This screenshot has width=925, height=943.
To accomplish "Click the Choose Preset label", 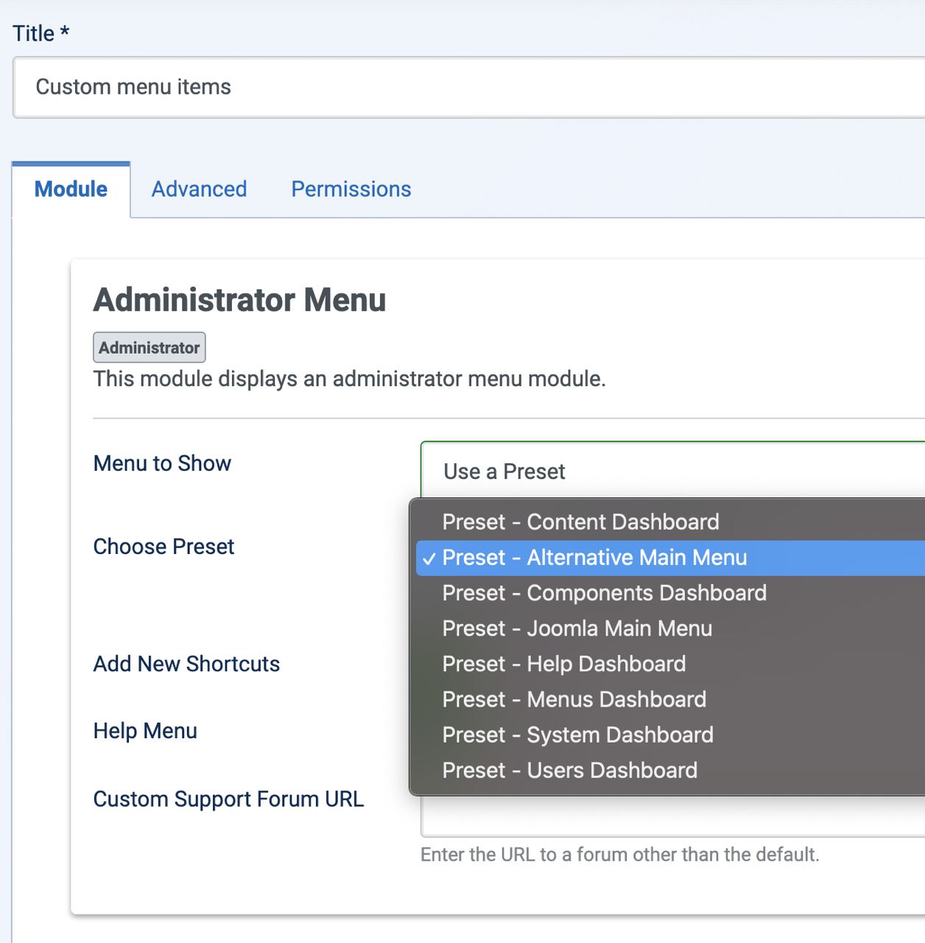I will point(163,547).
